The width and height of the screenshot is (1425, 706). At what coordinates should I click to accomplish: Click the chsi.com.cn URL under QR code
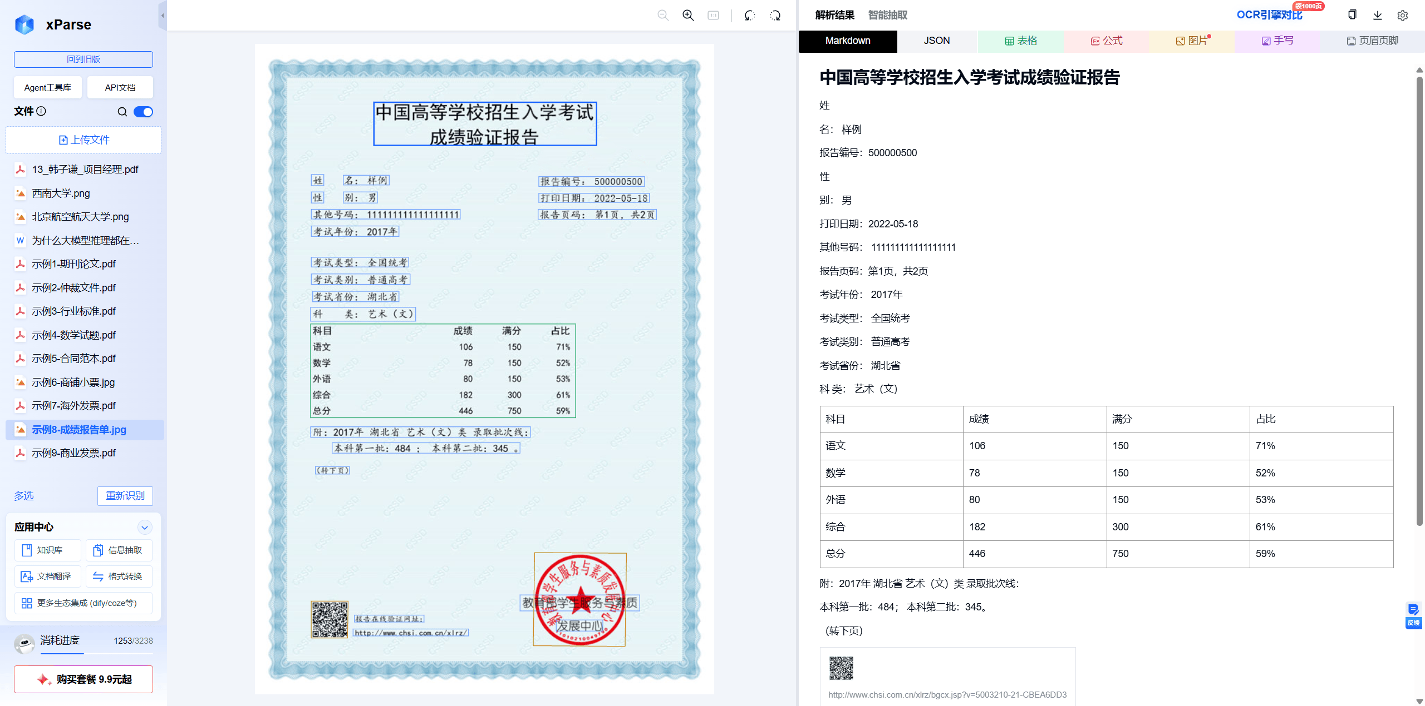coord(947,695)
